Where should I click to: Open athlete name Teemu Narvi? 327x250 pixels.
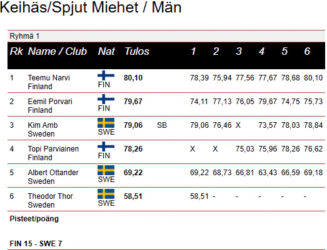(49, 78)
